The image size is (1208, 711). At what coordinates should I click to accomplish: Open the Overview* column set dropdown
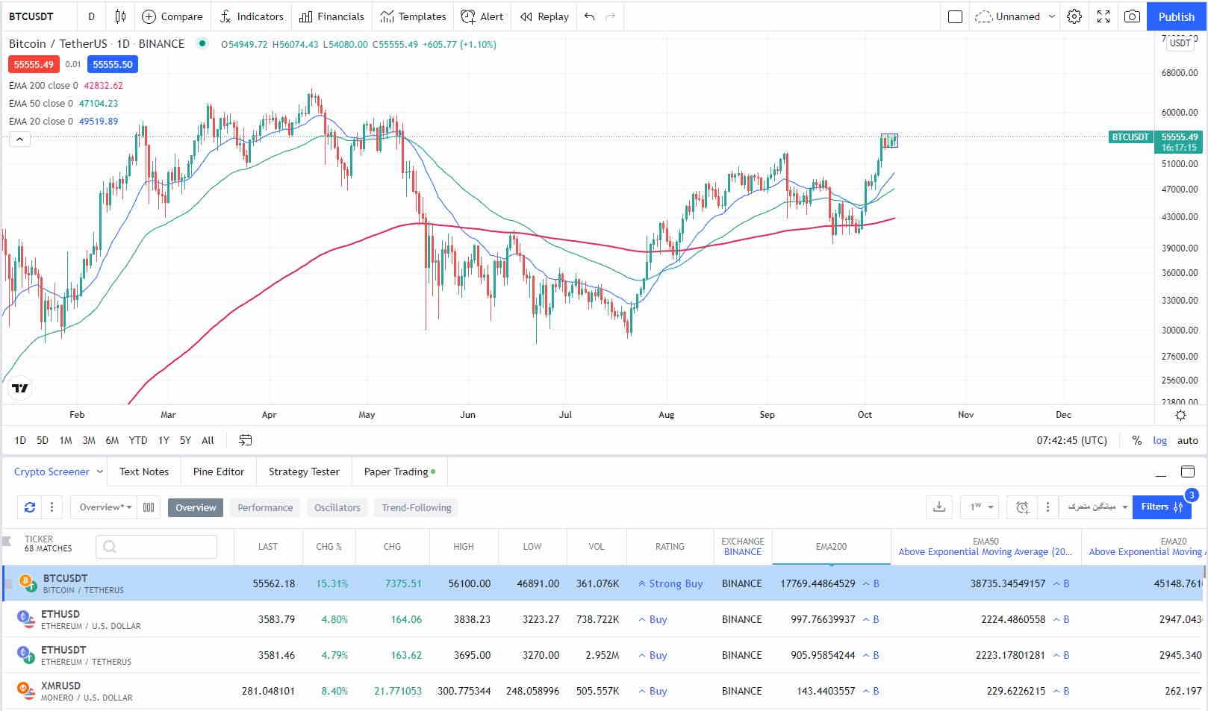pos(105,507)
